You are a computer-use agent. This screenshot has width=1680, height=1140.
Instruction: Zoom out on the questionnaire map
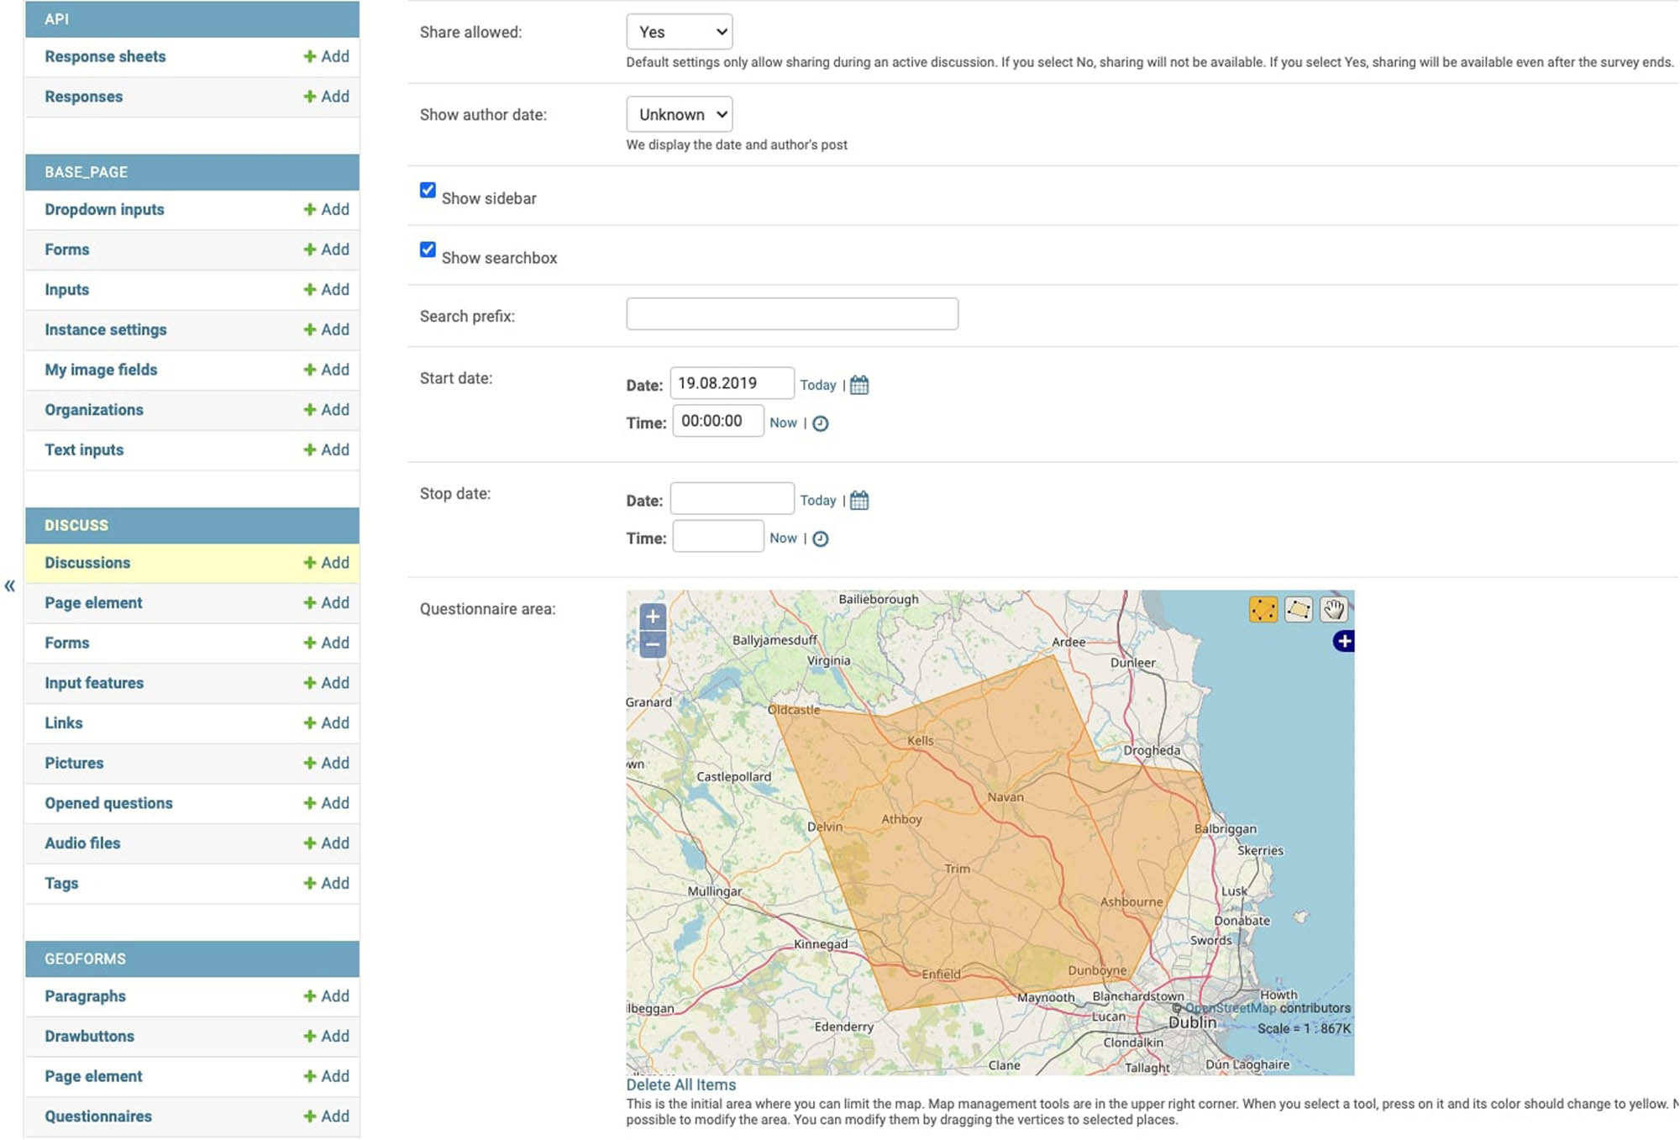pos(653,644)
